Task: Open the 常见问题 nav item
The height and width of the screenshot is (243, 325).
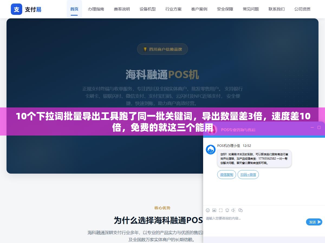Action: point(251,9)
